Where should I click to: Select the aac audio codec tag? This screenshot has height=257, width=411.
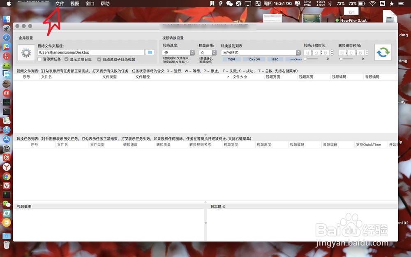275,59
